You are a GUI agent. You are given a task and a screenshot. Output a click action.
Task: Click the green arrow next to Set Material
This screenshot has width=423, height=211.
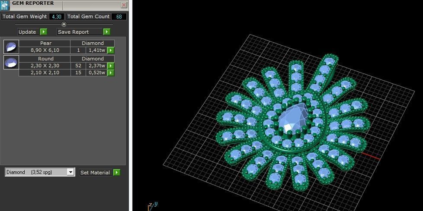pos(116,173)
